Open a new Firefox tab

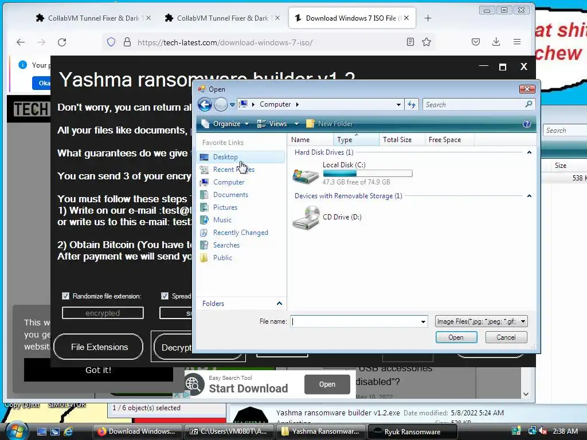coord(428,18)
